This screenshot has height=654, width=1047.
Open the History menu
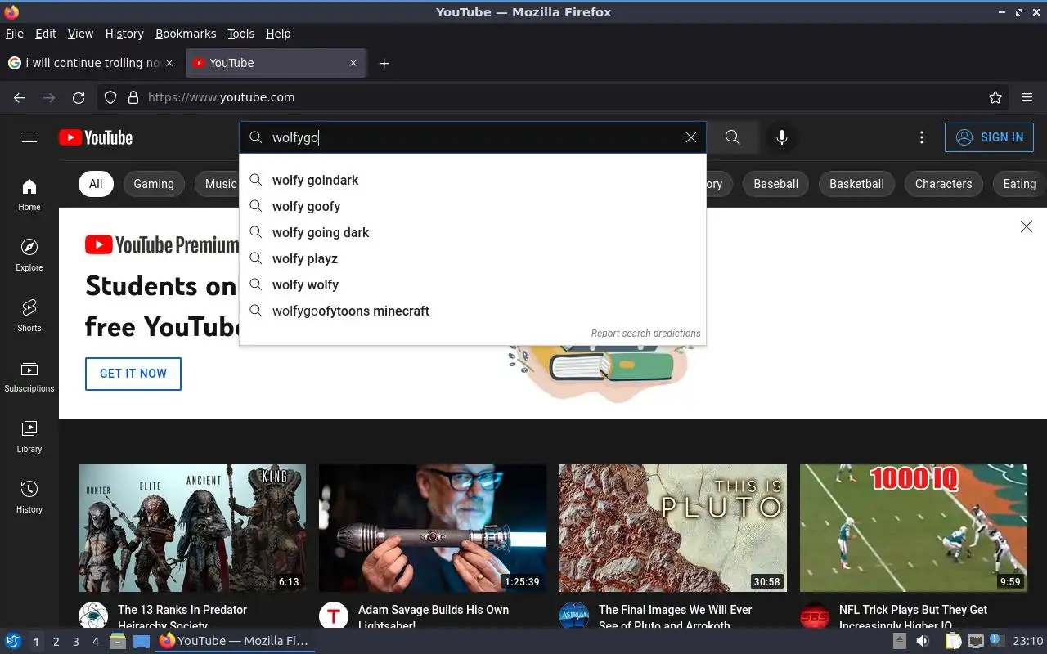(124, 34)
